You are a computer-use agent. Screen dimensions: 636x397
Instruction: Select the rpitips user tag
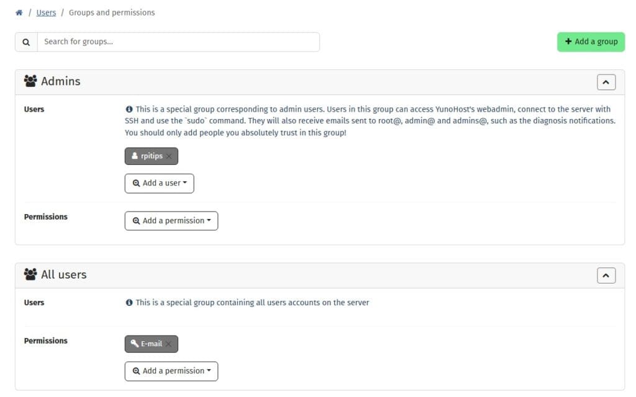[x=152, y=156]
